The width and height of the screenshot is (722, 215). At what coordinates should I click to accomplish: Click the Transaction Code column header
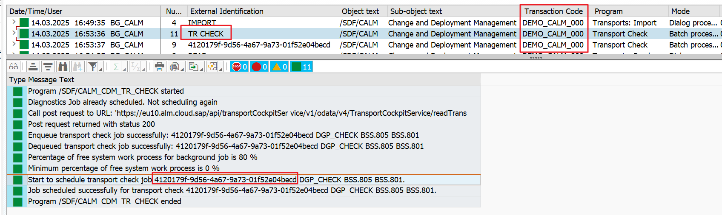[x=553, y=11]
